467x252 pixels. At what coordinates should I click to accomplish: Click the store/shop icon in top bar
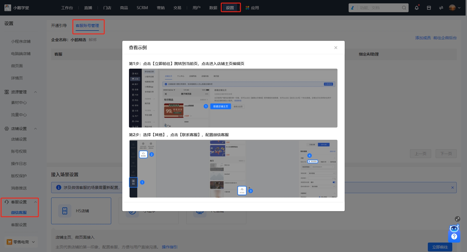[429, 8]
